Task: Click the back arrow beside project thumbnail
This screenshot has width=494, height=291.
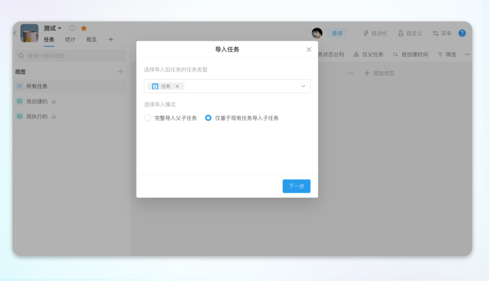Action: 15,33
